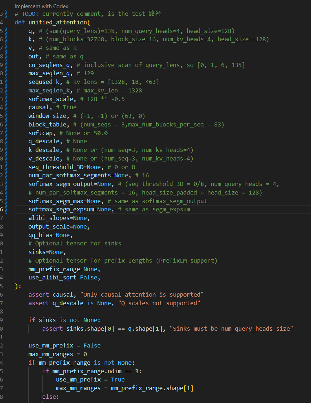
Task: Click the "else:" keyword
Action: pyautogui.click(x=50, y=397)
